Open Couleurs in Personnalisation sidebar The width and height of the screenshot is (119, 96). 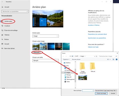click(7, 26)
